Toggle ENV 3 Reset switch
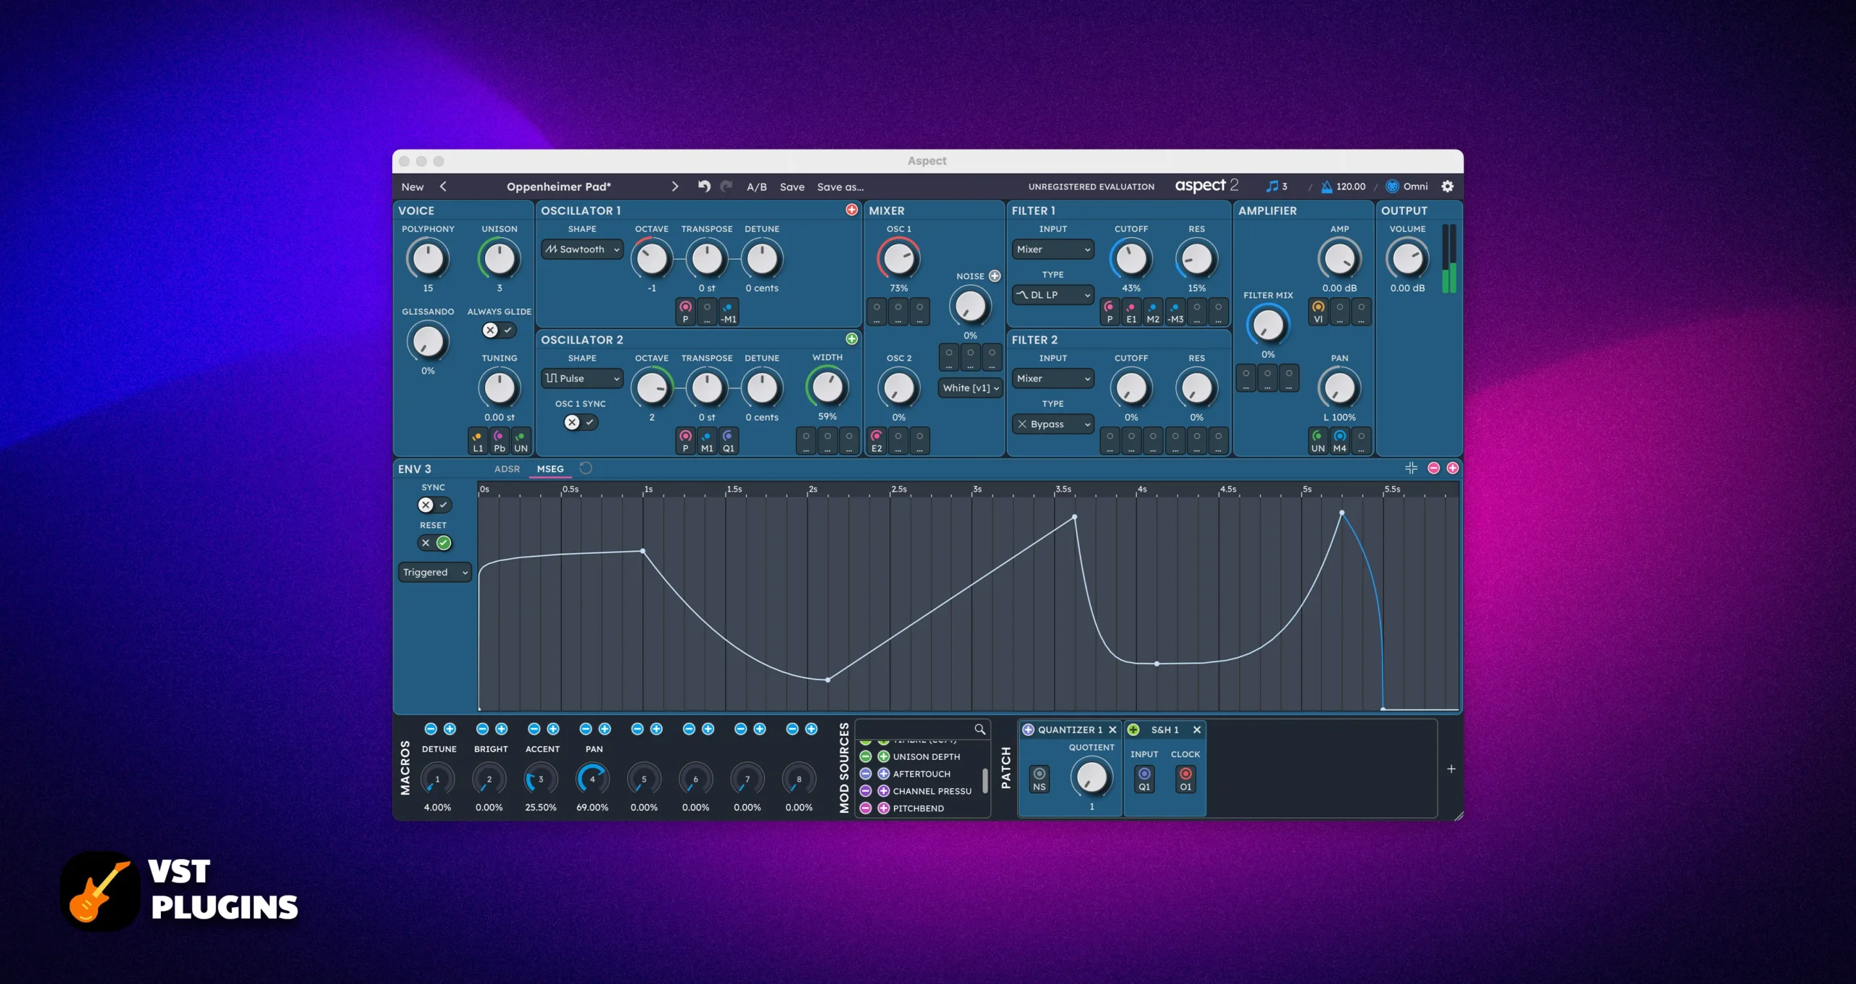The width and height of the screenshot is (1856, 984). (x=434, y=542)
